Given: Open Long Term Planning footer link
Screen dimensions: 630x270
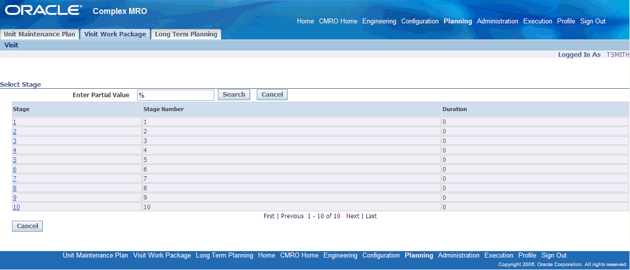Looking at the screenshot, I should [224, 256].
